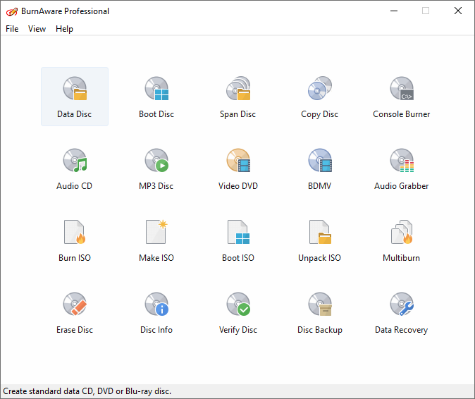Open the BDMV tool
The image size is (475, 399).
coord(319,168)
